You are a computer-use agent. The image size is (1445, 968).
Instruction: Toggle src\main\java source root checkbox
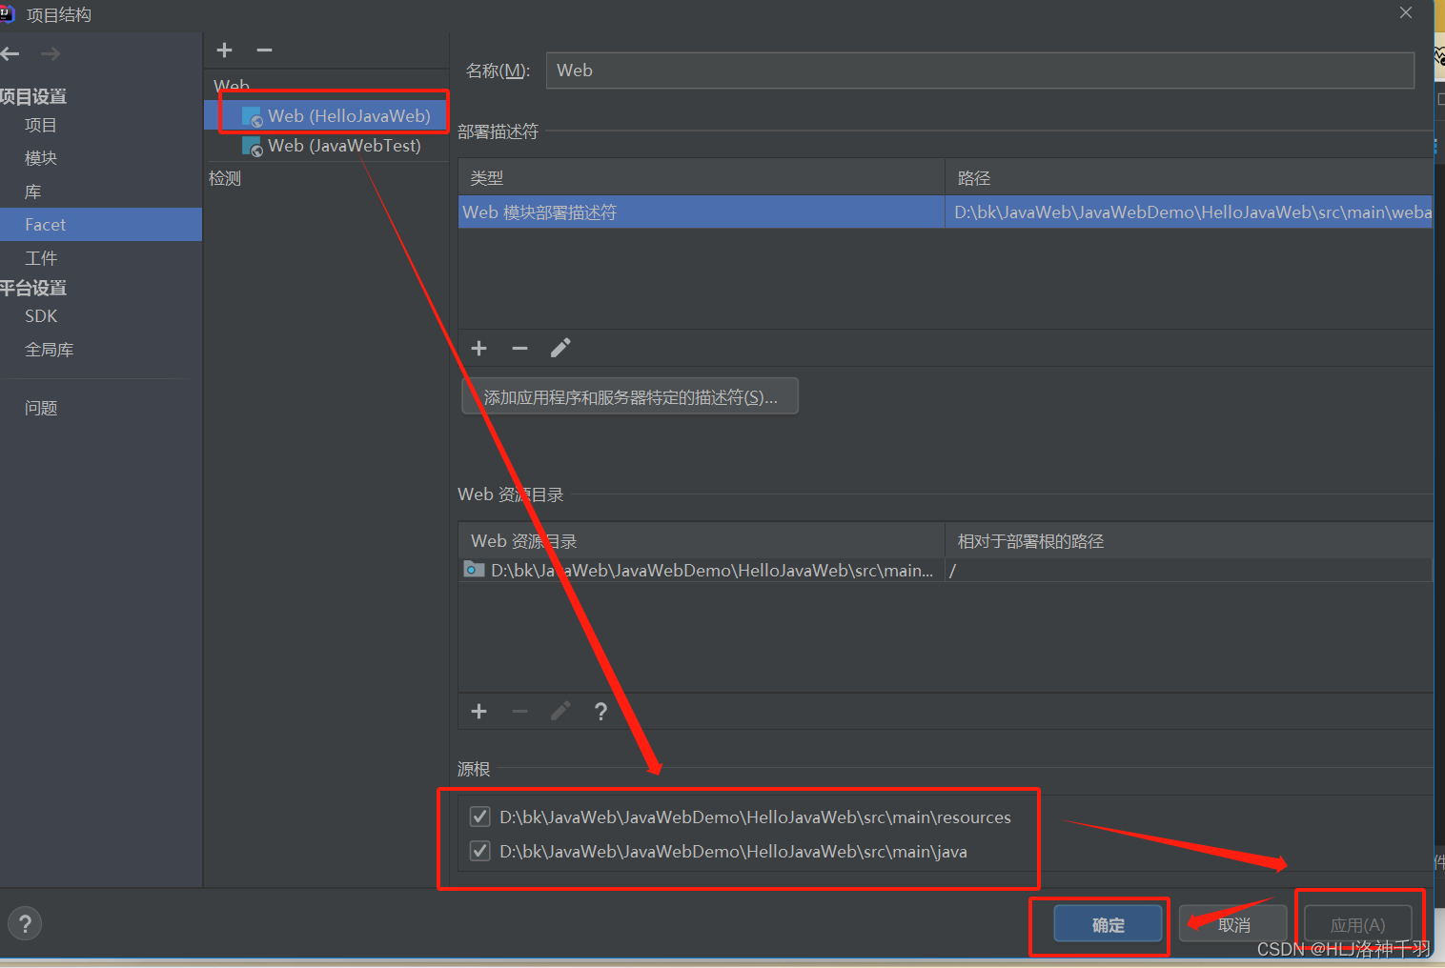pos(480,851)
